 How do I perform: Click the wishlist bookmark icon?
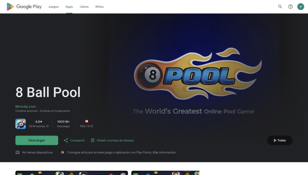coord(93,140)
